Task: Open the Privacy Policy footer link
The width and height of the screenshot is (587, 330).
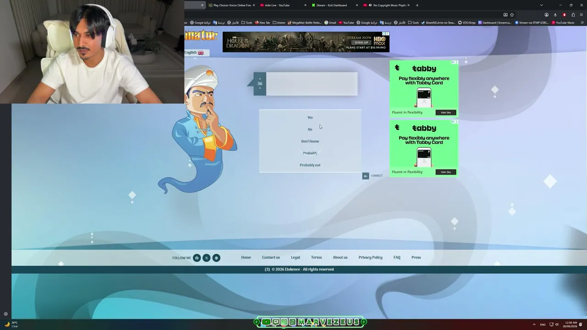Action: (371, 258)
